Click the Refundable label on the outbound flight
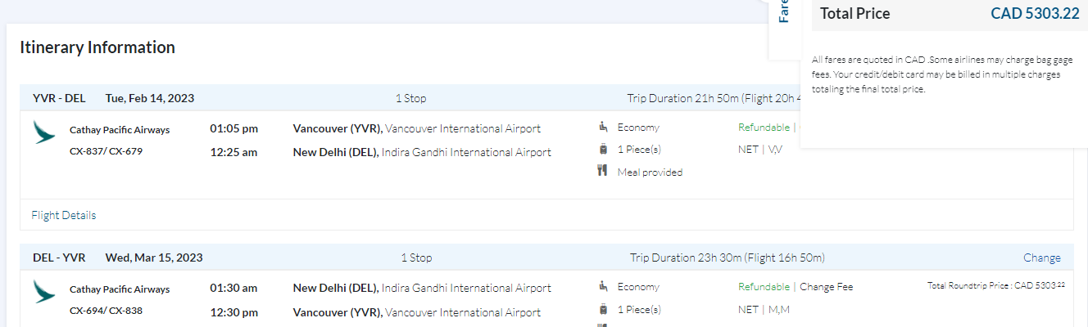Viewport: 1088px width, 327px height. point(764,128)
